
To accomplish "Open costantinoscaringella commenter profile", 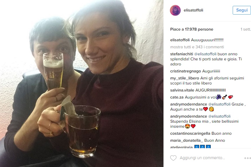I will pos(190,134).
